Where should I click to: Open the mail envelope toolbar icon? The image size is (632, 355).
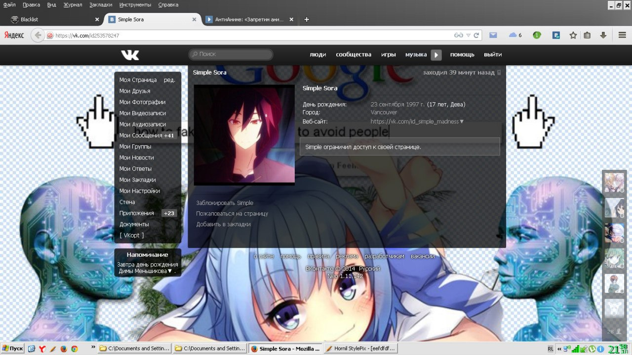[x=493, y=36]
